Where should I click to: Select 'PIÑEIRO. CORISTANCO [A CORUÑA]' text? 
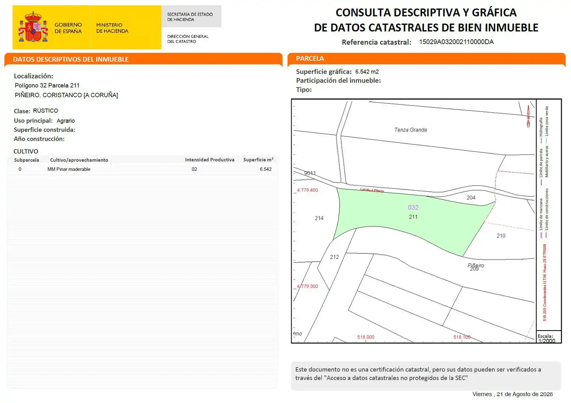[x=66, y=95]
